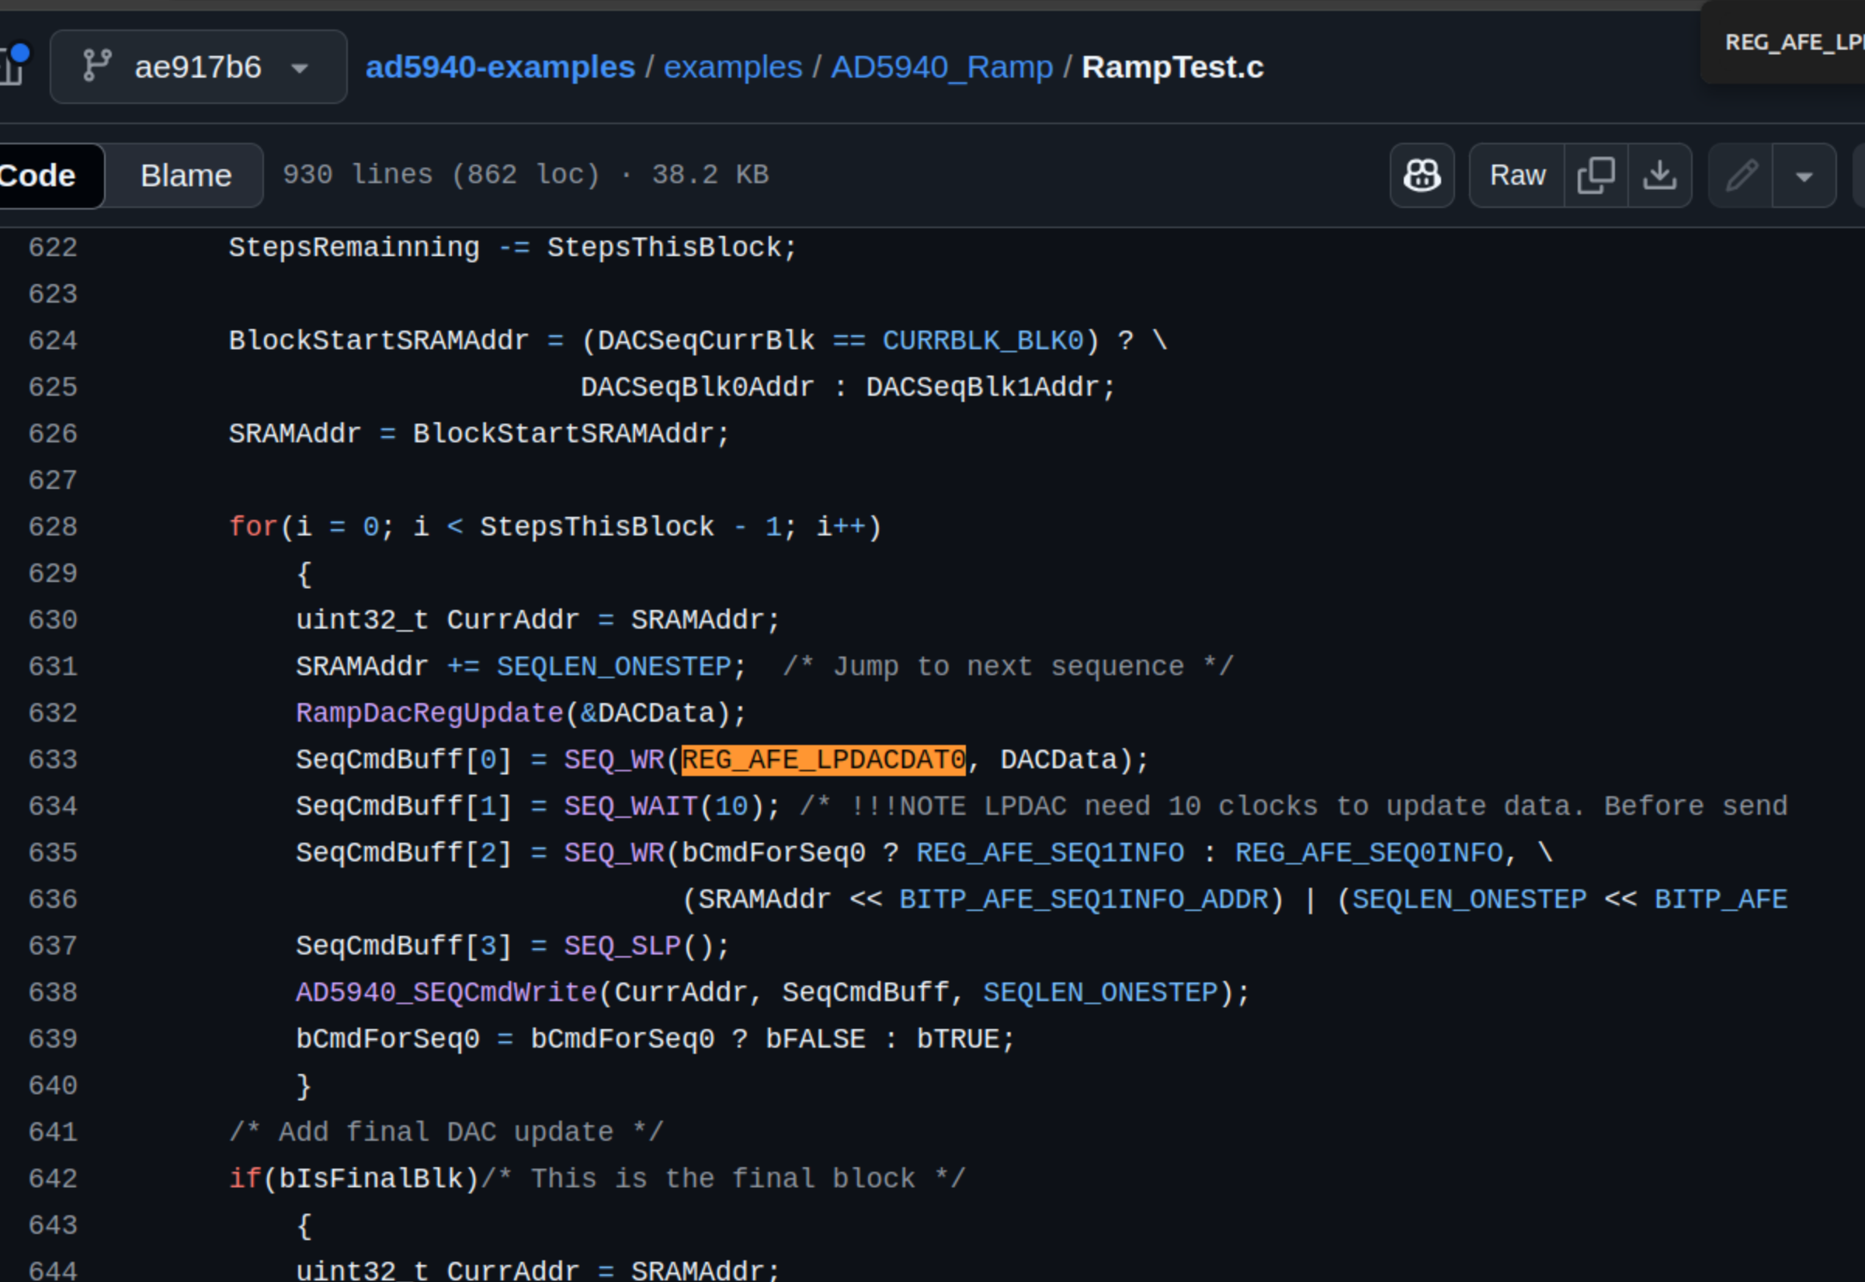
Task: Click REG_AFE_SEQ1INFO on line 635
Action: click(1051, 853)
